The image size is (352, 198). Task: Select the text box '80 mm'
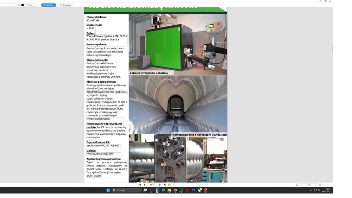click(109, 154)
